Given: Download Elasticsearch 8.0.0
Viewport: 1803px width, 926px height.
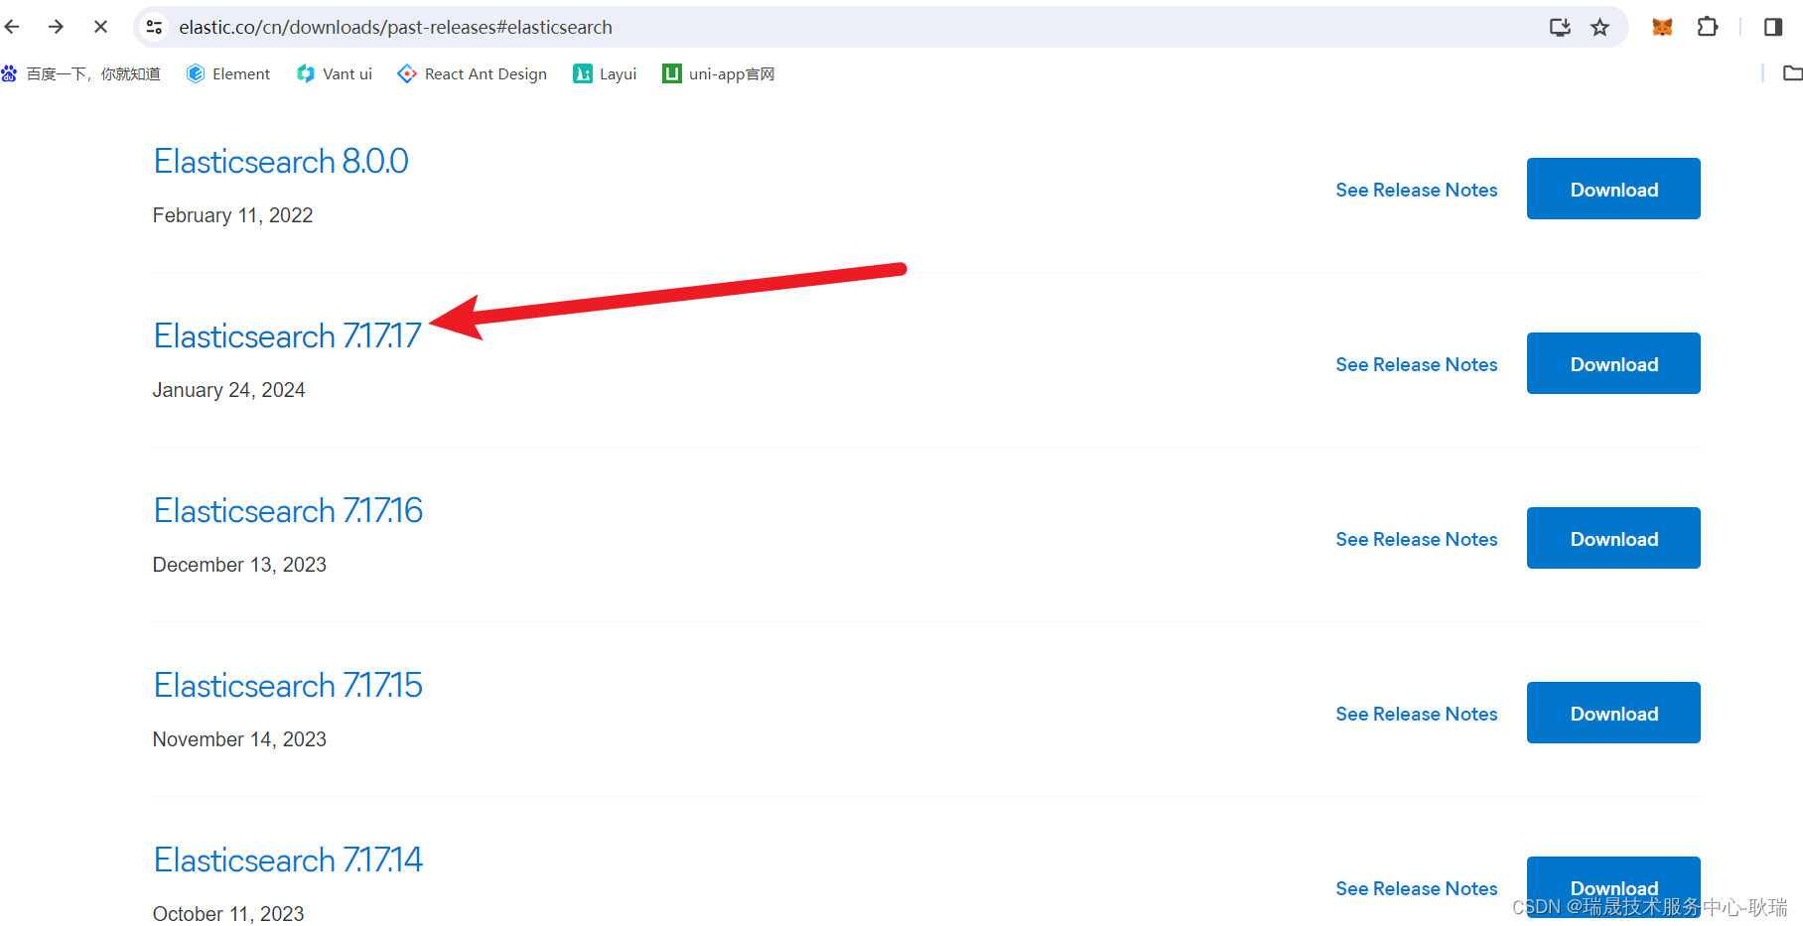Looking at the screenshot, I should pyautogui.click(x=1613, y=189).
